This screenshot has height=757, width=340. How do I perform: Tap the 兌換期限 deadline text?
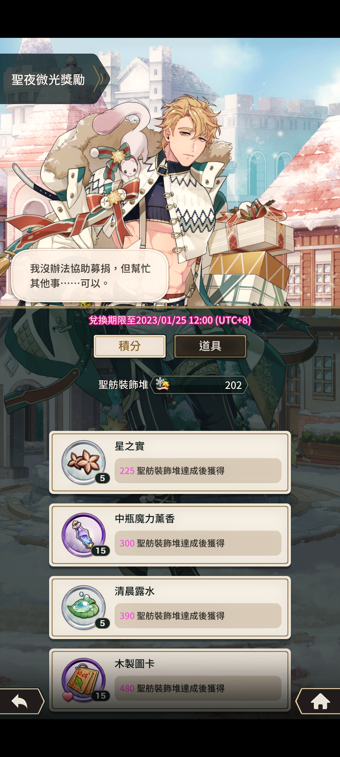pyautogui.click(x=170, y=320)
